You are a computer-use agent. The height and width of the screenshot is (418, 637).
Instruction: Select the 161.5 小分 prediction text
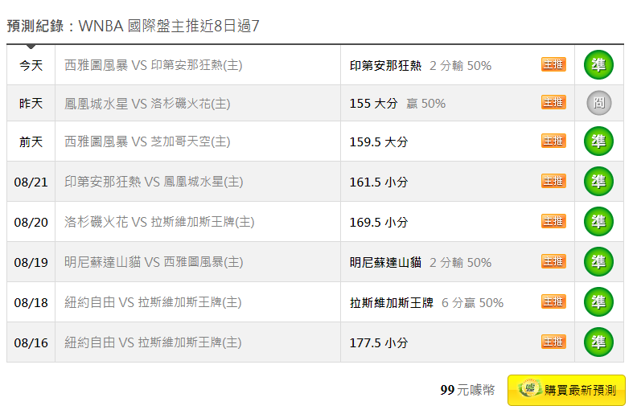[379, 182]
